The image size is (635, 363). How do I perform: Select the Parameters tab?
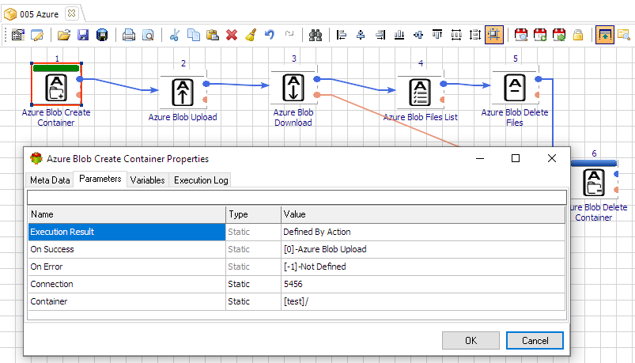tap(100, 179)
